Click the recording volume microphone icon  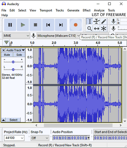tap(113, 28)
